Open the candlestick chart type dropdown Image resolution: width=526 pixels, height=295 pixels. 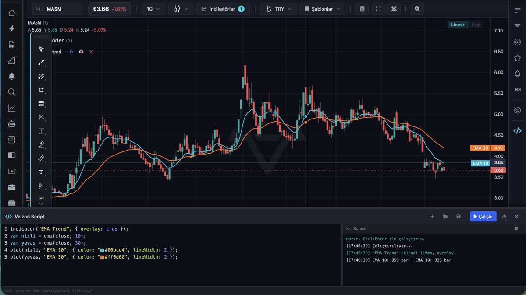pos(181,9)
